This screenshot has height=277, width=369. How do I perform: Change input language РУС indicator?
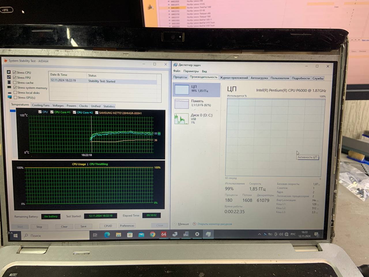[x=293, y=234]
